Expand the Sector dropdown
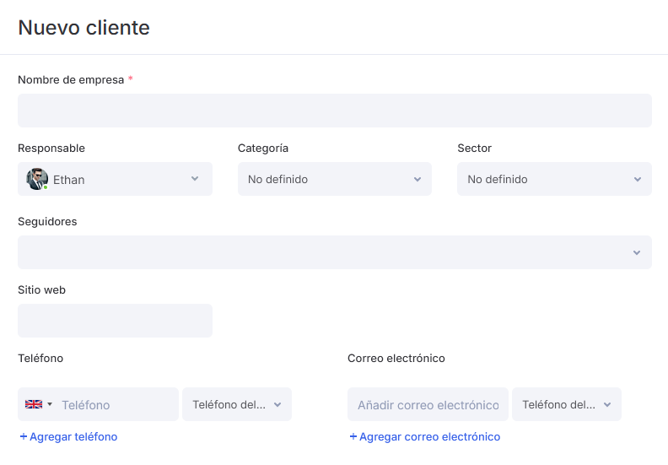The image size is (668, 465). click(554, 179)
